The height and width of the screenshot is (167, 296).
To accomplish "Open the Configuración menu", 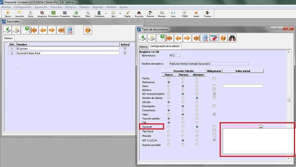I will (x=23, y=7).
